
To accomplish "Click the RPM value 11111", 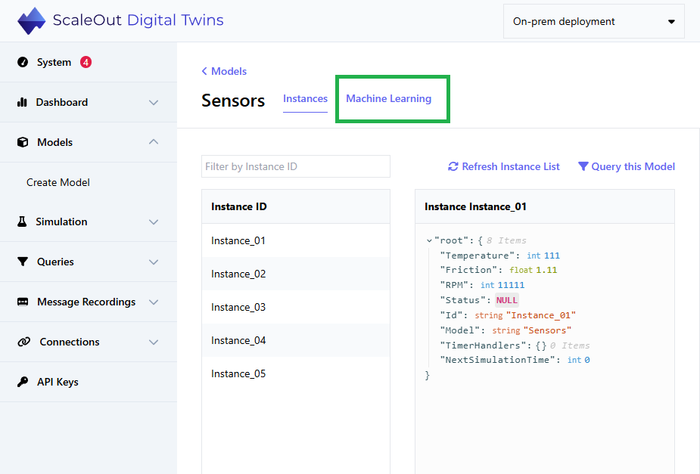I will point(511,285).
